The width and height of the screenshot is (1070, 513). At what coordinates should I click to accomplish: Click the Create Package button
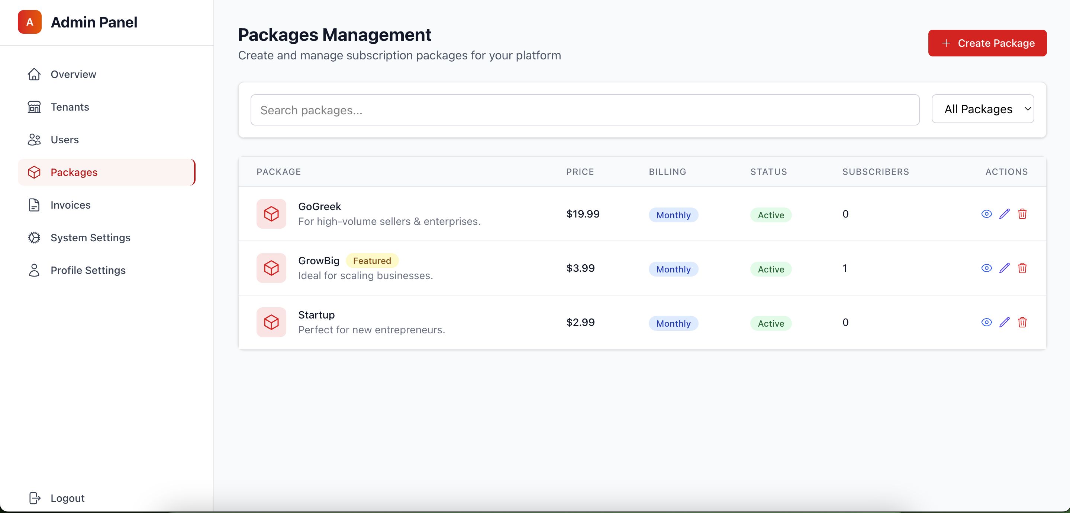coord(987,43)
